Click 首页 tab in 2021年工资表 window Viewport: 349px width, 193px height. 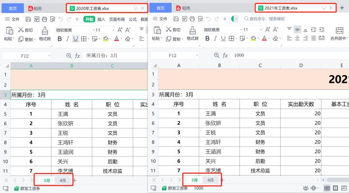pos(160,8)
